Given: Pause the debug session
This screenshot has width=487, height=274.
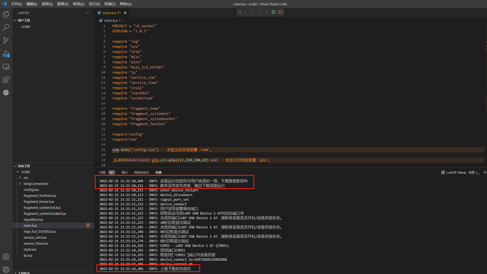Looking at the screenshot, I should [x=245, y=12].
